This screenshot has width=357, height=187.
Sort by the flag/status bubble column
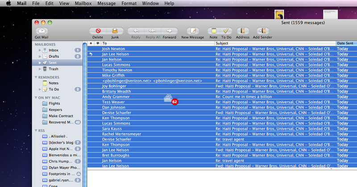98,43
